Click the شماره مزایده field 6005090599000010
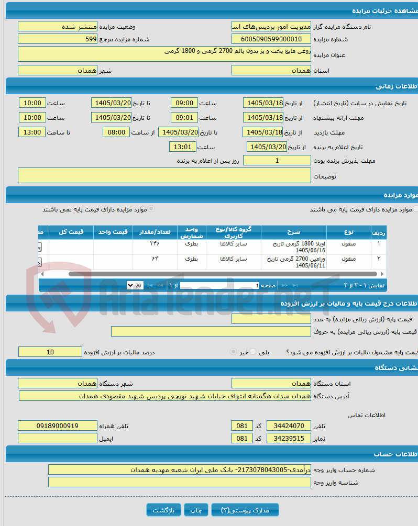Image resolution: width=418 pixels, height=526 pixels. click(x=271, y=39)
